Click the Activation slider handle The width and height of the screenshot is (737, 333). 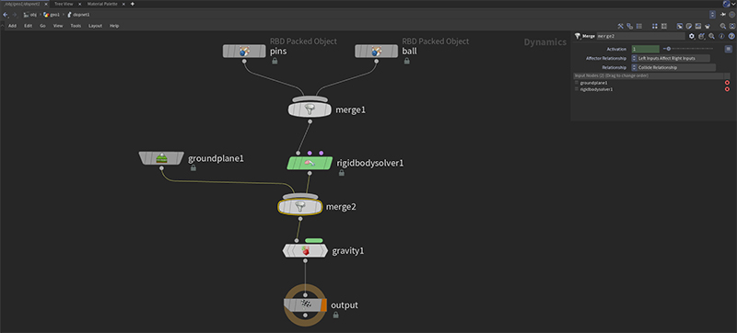pos(669,49)
